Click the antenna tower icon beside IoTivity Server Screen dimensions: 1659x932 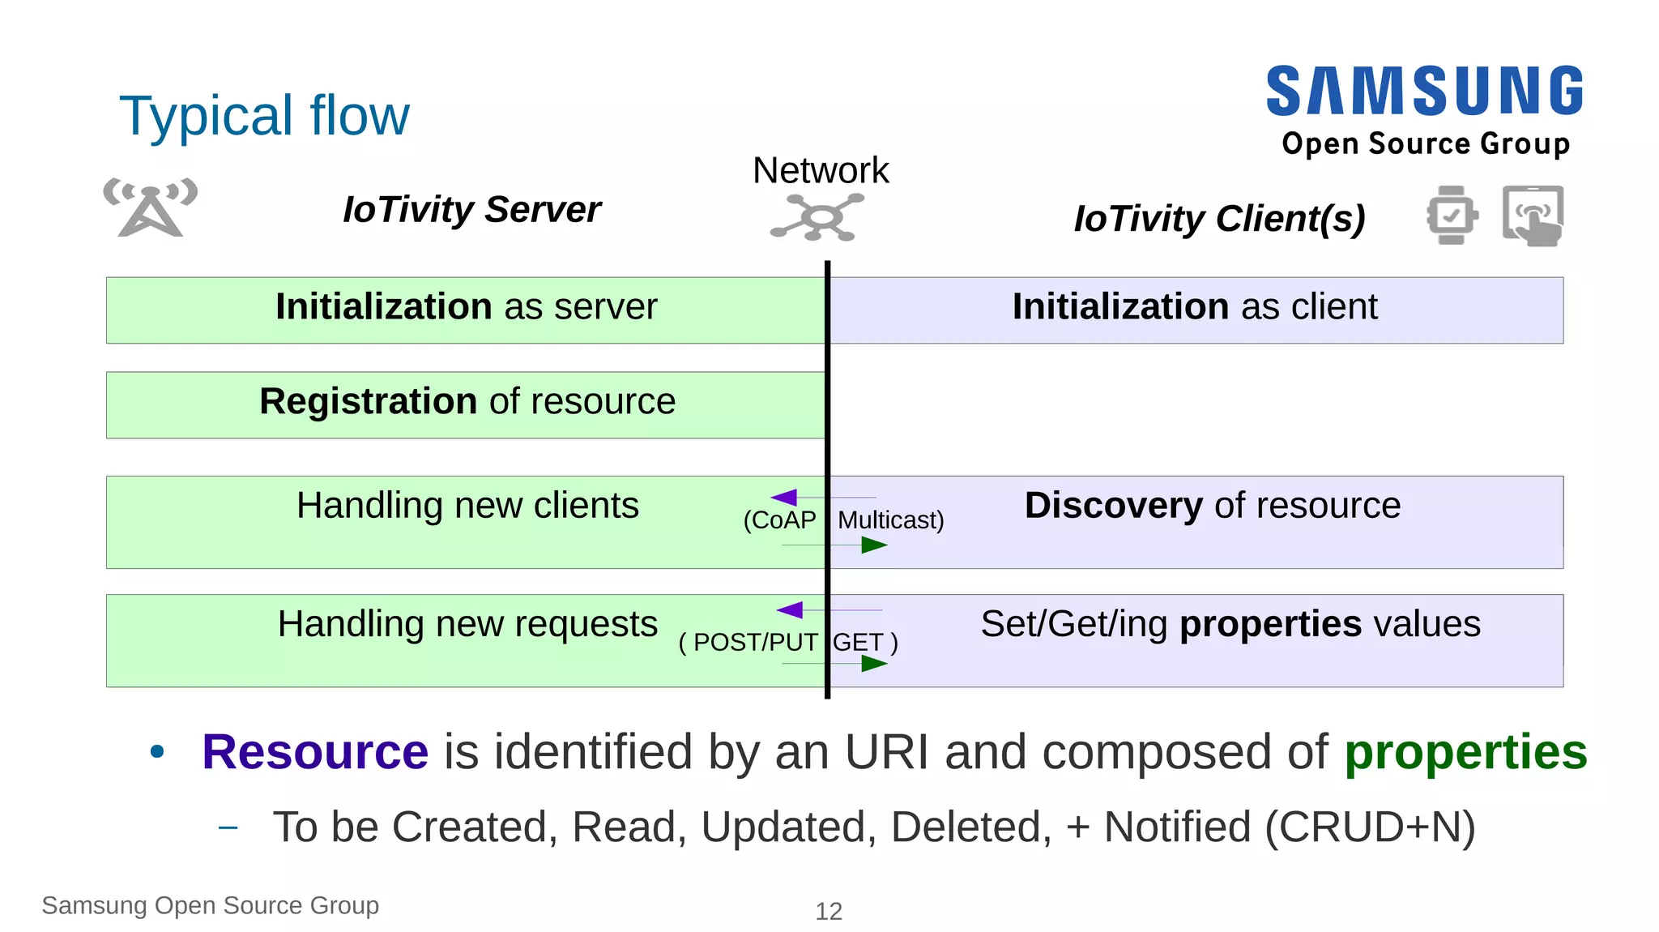151,207
